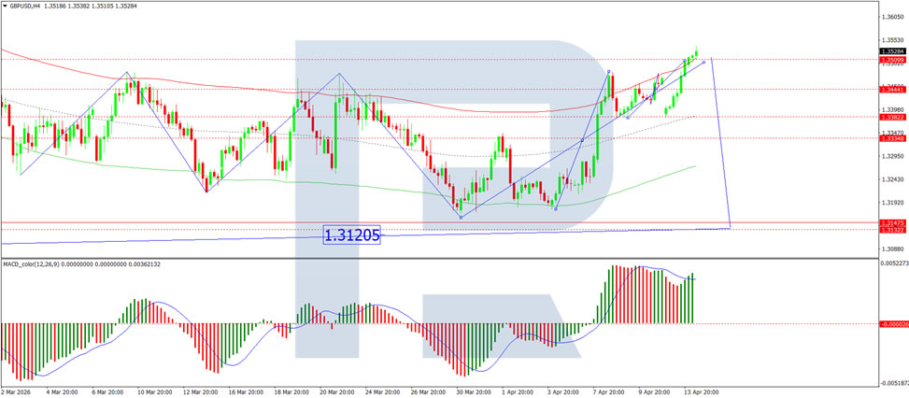The height and width of the screenshot is (398, 909).
Task: Click the red level label 1.33348
Action: (893, 138)
